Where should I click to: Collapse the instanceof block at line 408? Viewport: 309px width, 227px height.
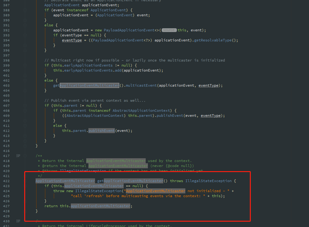click(x=25, y=111)
